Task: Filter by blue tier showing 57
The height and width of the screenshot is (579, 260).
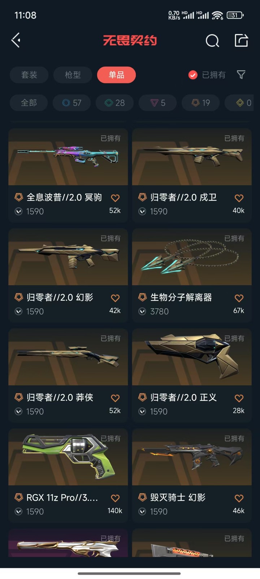Action: 72,103
